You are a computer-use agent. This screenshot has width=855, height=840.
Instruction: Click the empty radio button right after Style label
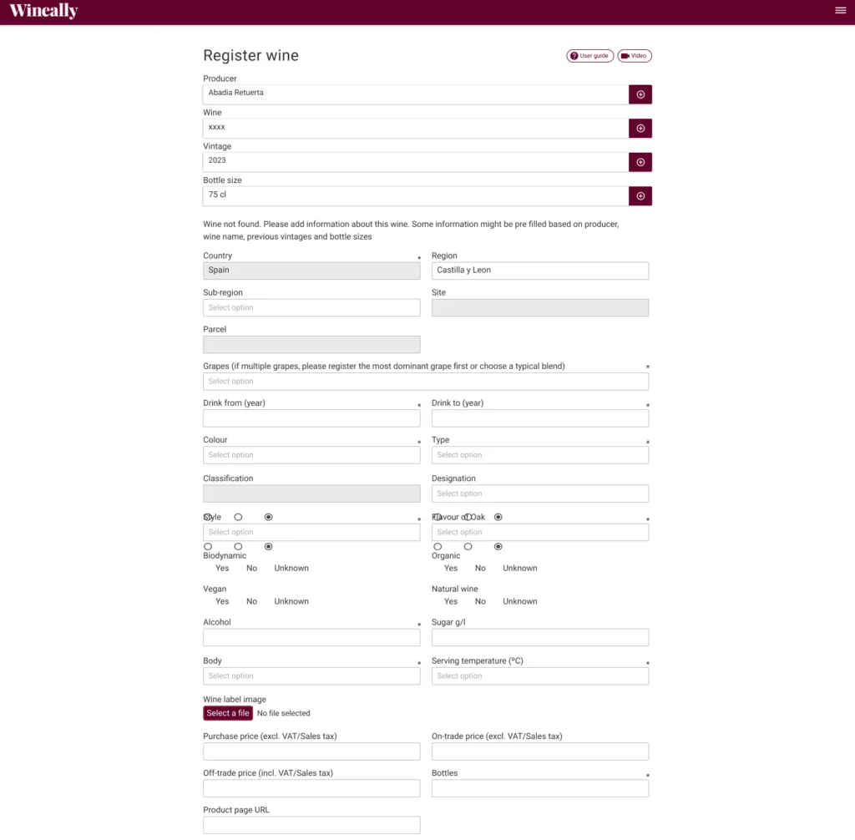click(238, 517)
